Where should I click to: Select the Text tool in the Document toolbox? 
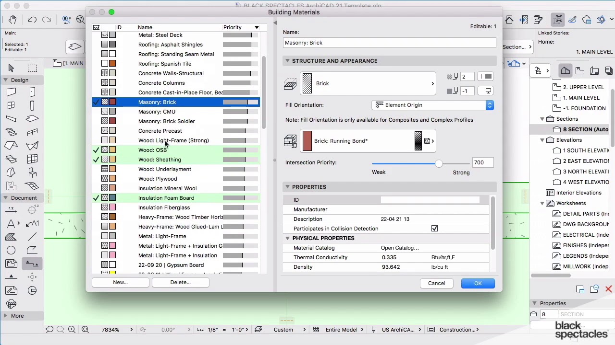[12, 223]
